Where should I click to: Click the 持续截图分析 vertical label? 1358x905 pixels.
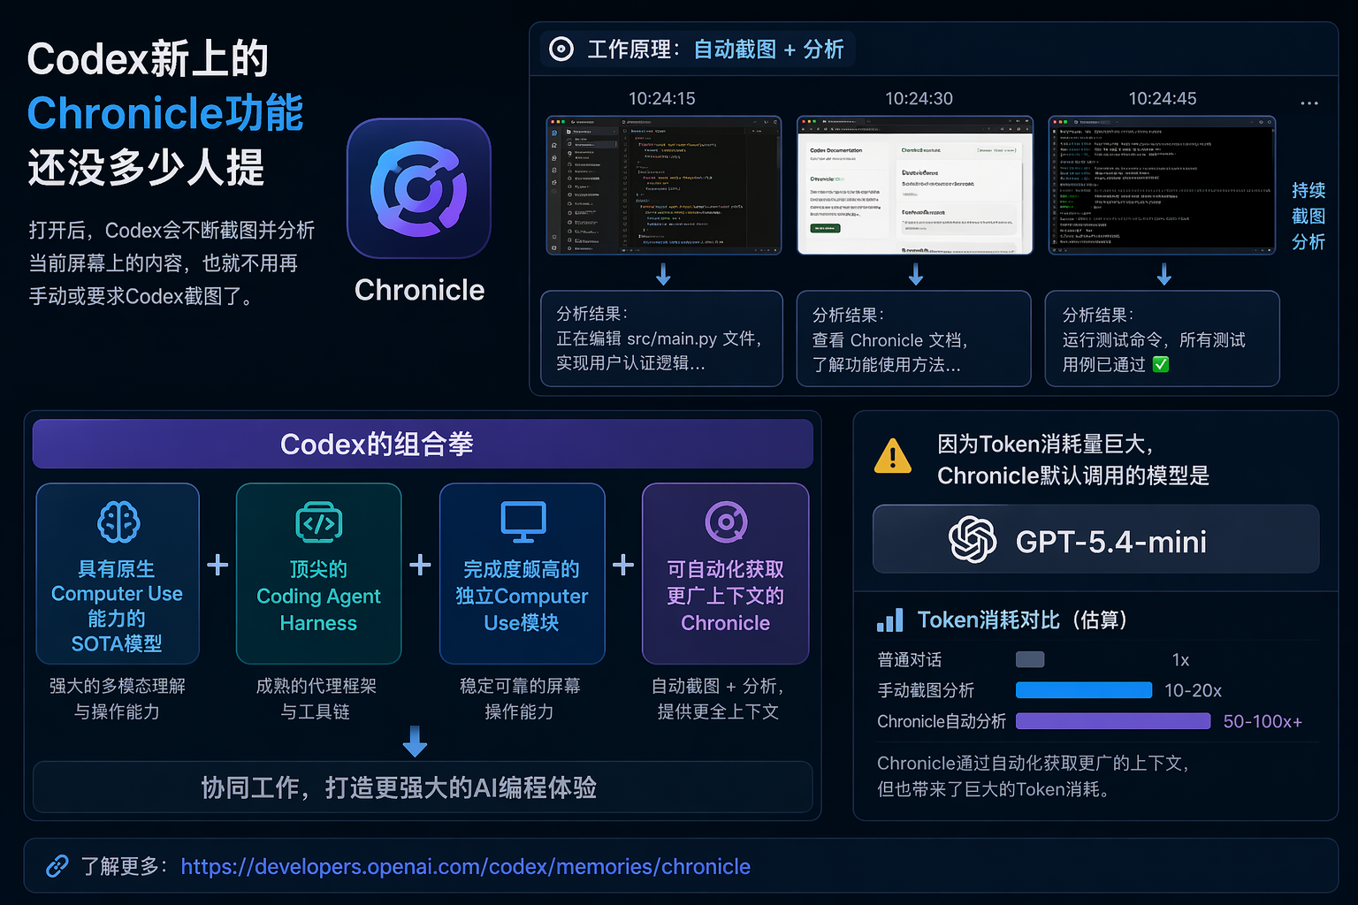pos(1308,216)
